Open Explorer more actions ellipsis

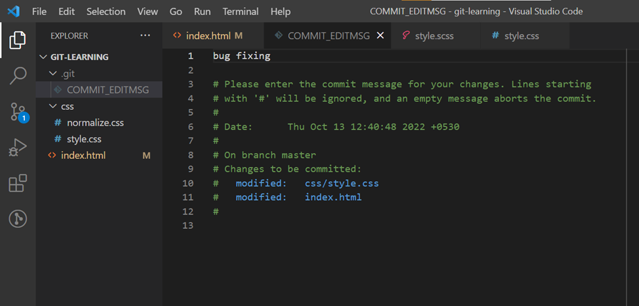tap(145, 35)
